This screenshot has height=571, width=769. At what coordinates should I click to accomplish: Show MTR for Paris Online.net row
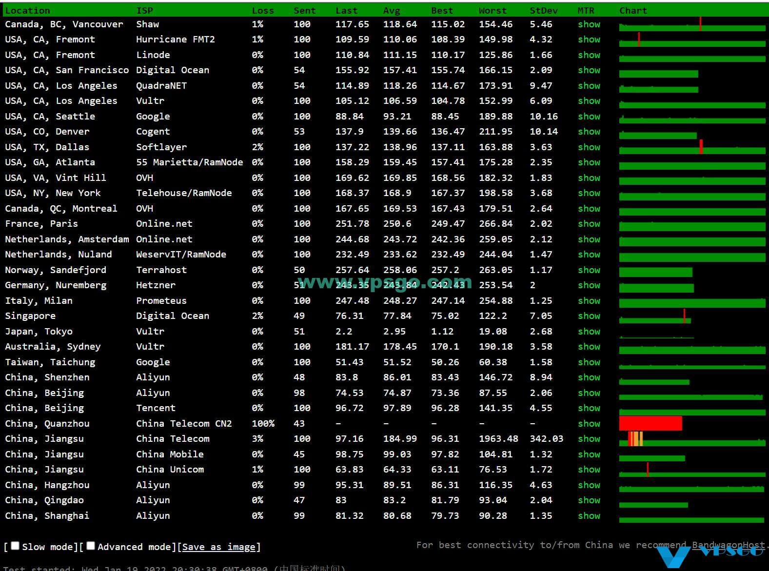point(589,224)
